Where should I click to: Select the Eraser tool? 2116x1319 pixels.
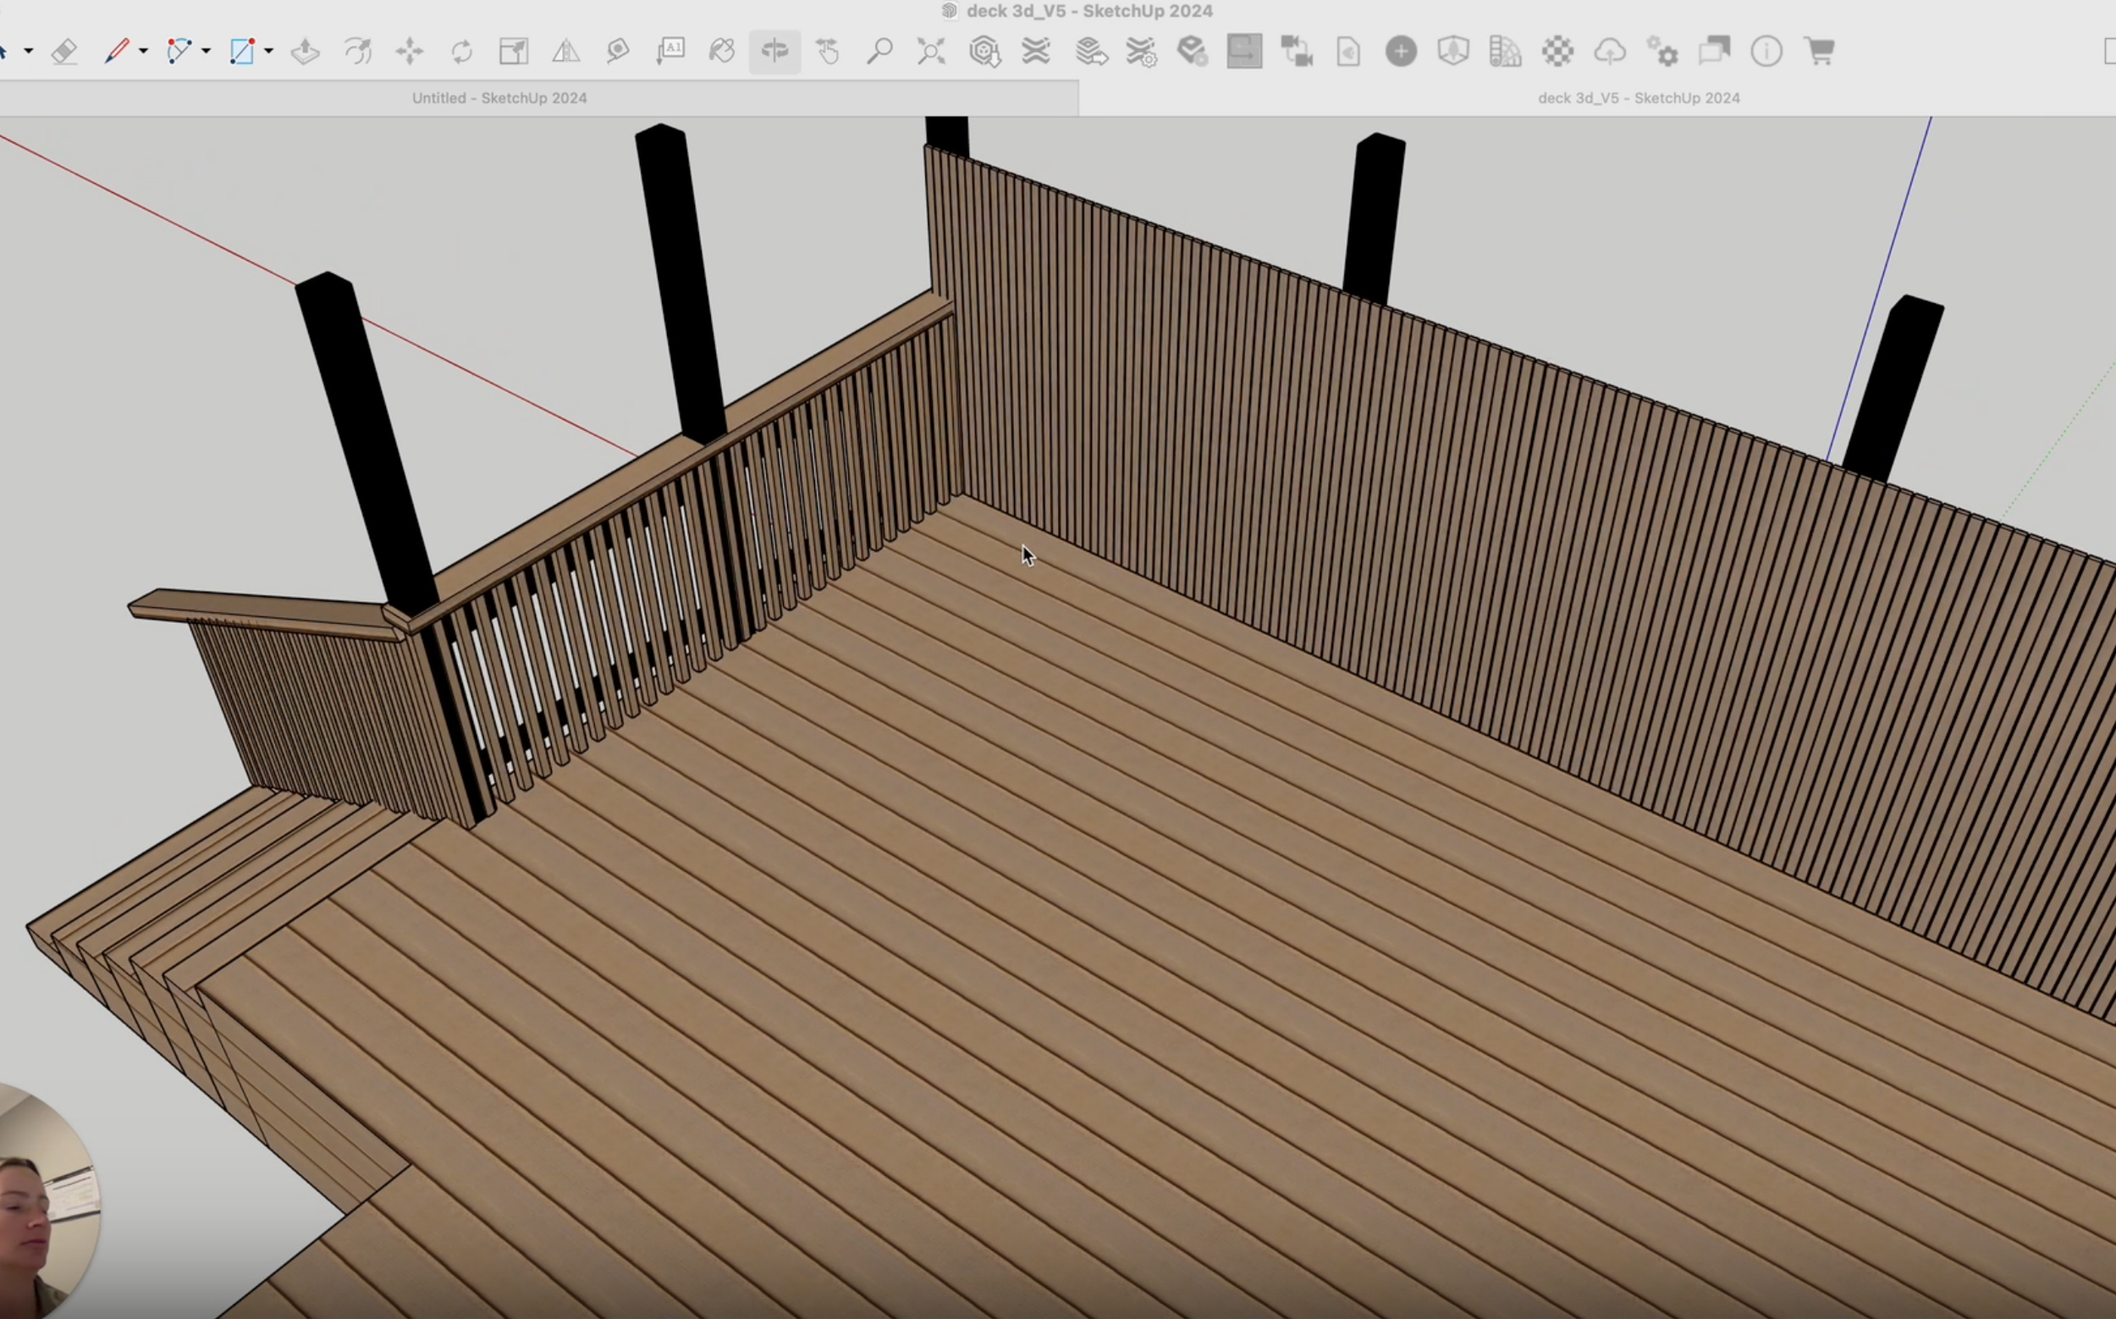tap(64, 52)
